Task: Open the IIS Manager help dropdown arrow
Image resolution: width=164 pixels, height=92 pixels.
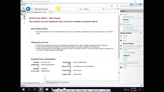Action: tap(142, 4)
